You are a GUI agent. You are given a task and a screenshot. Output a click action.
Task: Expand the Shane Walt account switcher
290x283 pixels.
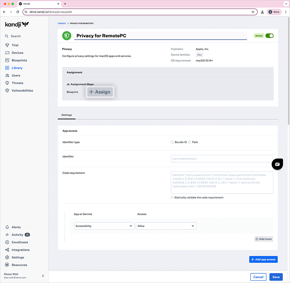pos(43,276)
